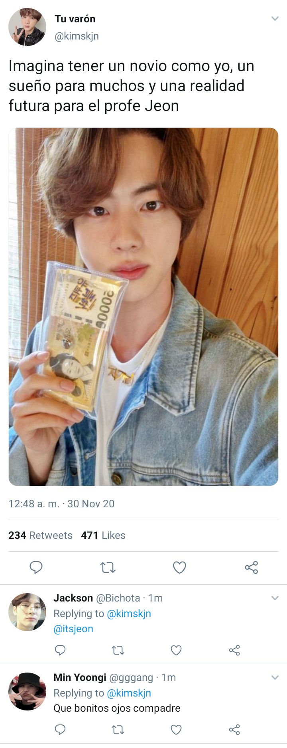Open the @itsjeon mention link
Screen dimensions: 287x748
tap(73, 629)
